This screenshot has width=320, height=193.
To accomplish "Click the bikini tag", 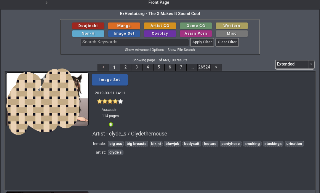I will click(156, 144).
